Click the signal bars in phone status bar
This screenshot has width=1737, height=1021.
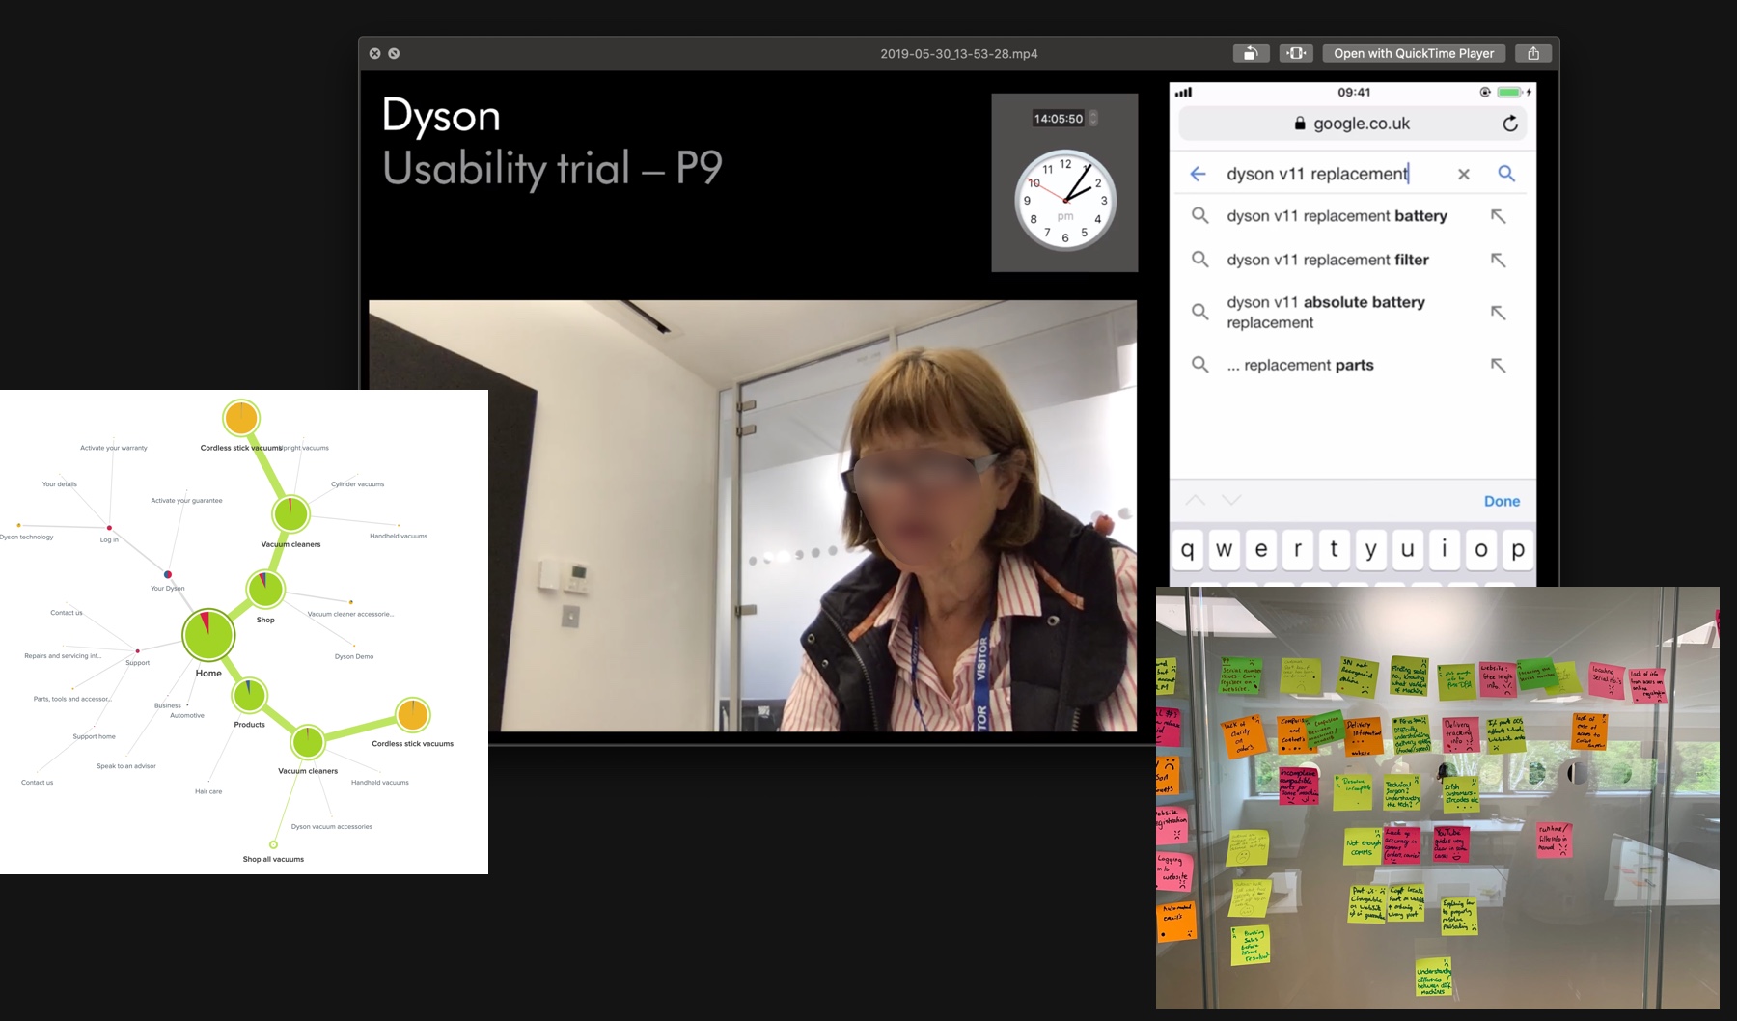[x=1183, y=93]
